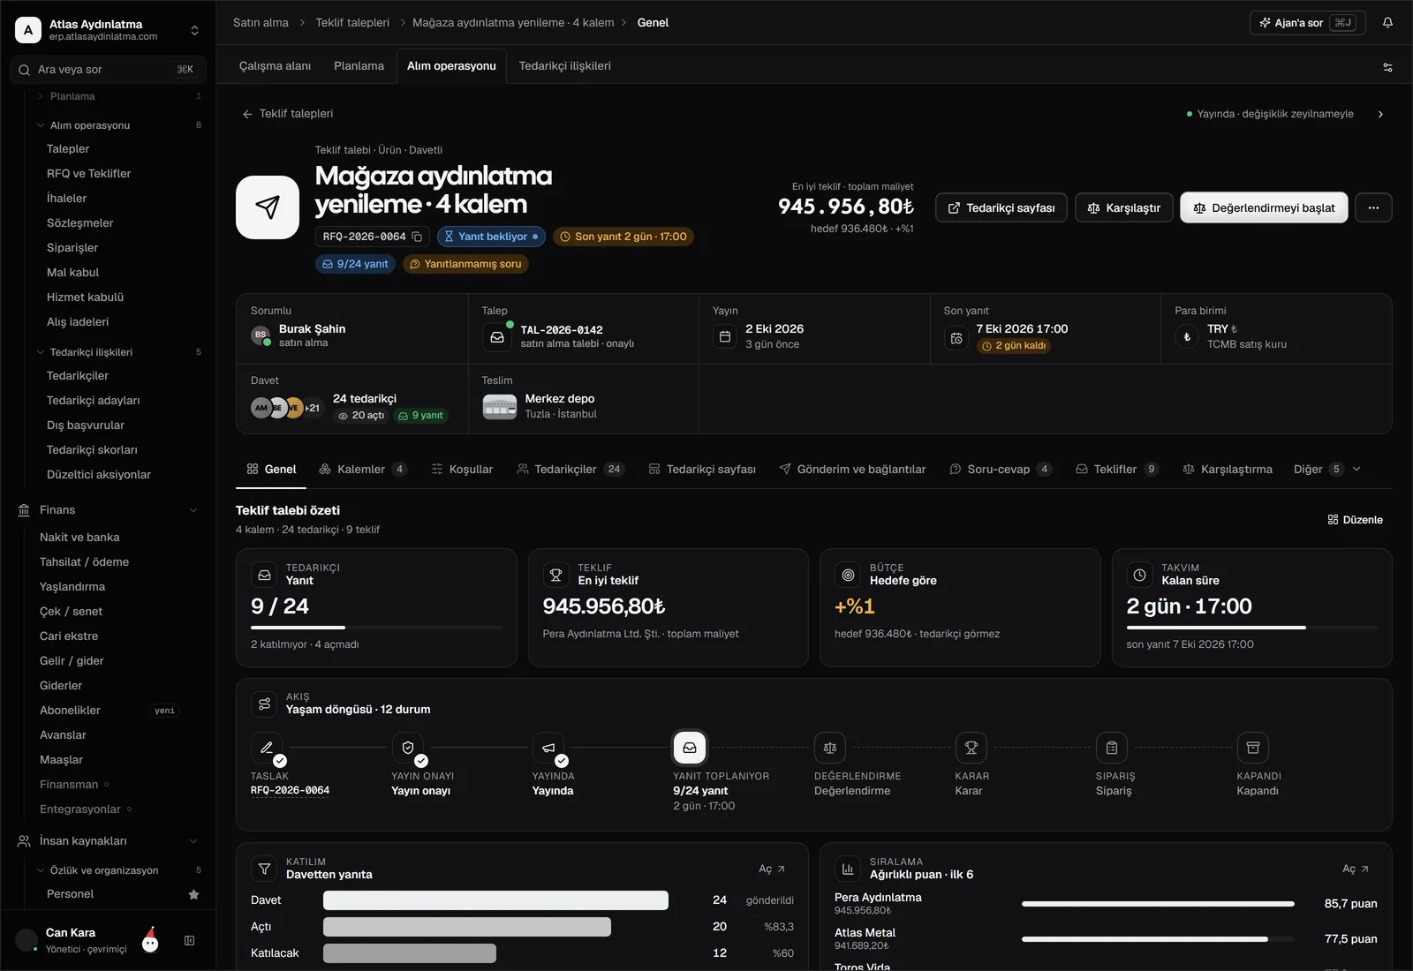Click Düzenle in the summary header
The image size is (1413, 971).
click(1356, 520)
